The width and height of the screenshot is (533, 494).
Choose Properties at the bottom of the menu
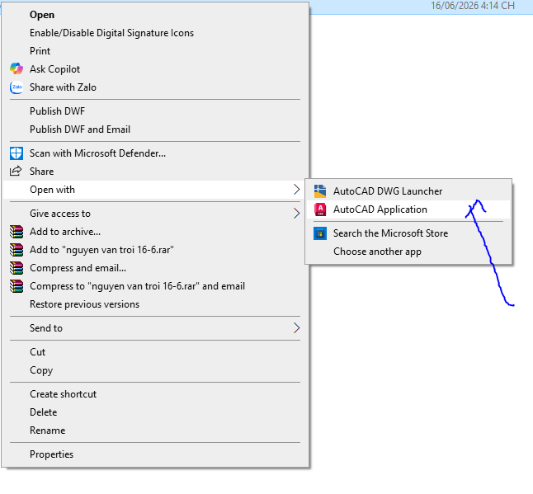(x=52, y=454)
